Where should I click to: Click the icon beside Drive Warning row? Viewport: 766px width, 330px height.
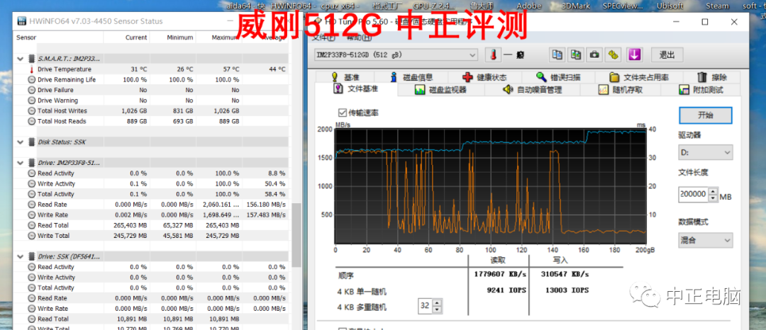pyautogui.click(x=32, y=101)
